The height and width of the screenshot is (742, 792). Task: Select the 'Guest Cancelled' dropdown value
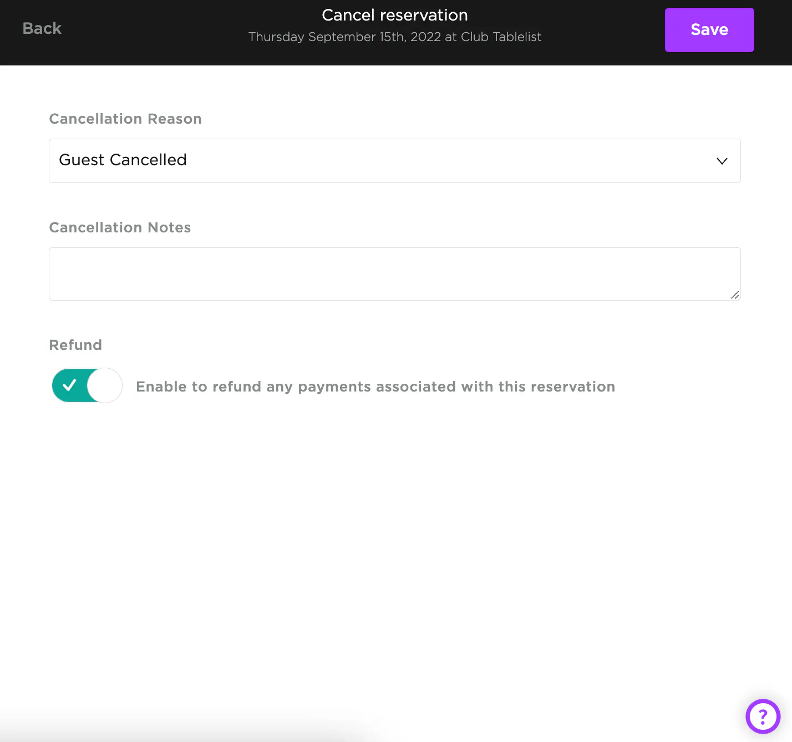pos(123,160)
